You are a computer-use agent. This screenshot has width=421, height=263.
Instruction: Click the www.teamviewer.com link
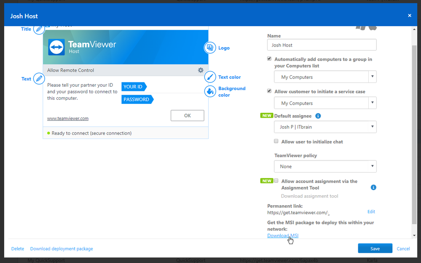click(x=68, y=118)
